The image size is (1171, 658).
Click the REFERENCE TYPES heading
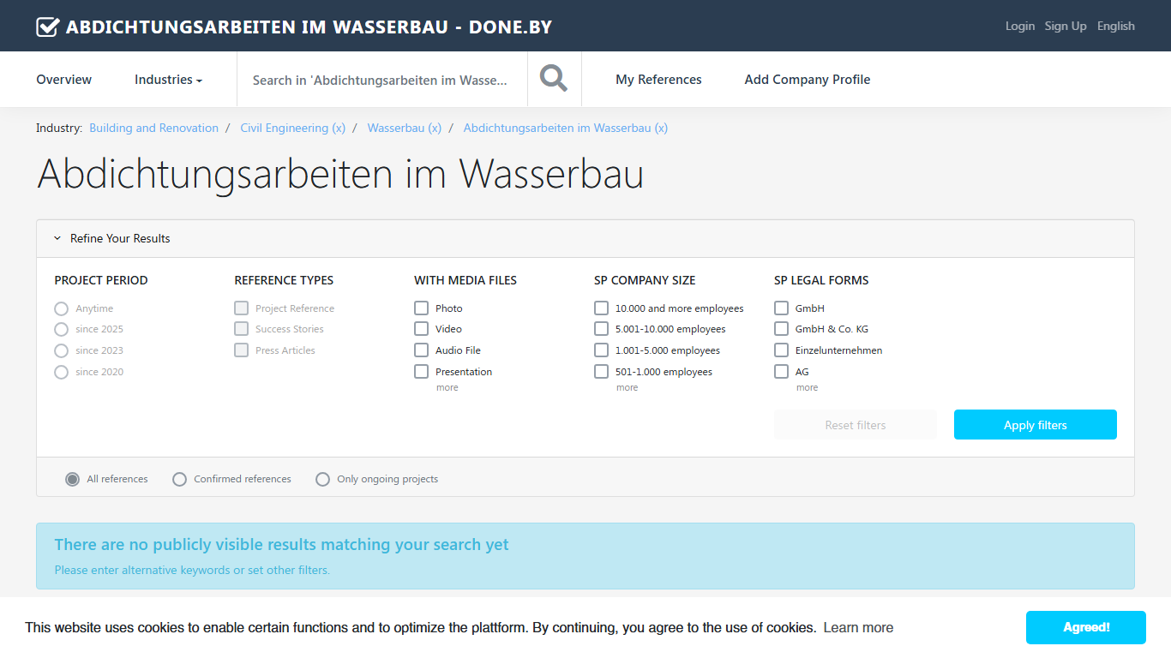(x=284, y=280)
